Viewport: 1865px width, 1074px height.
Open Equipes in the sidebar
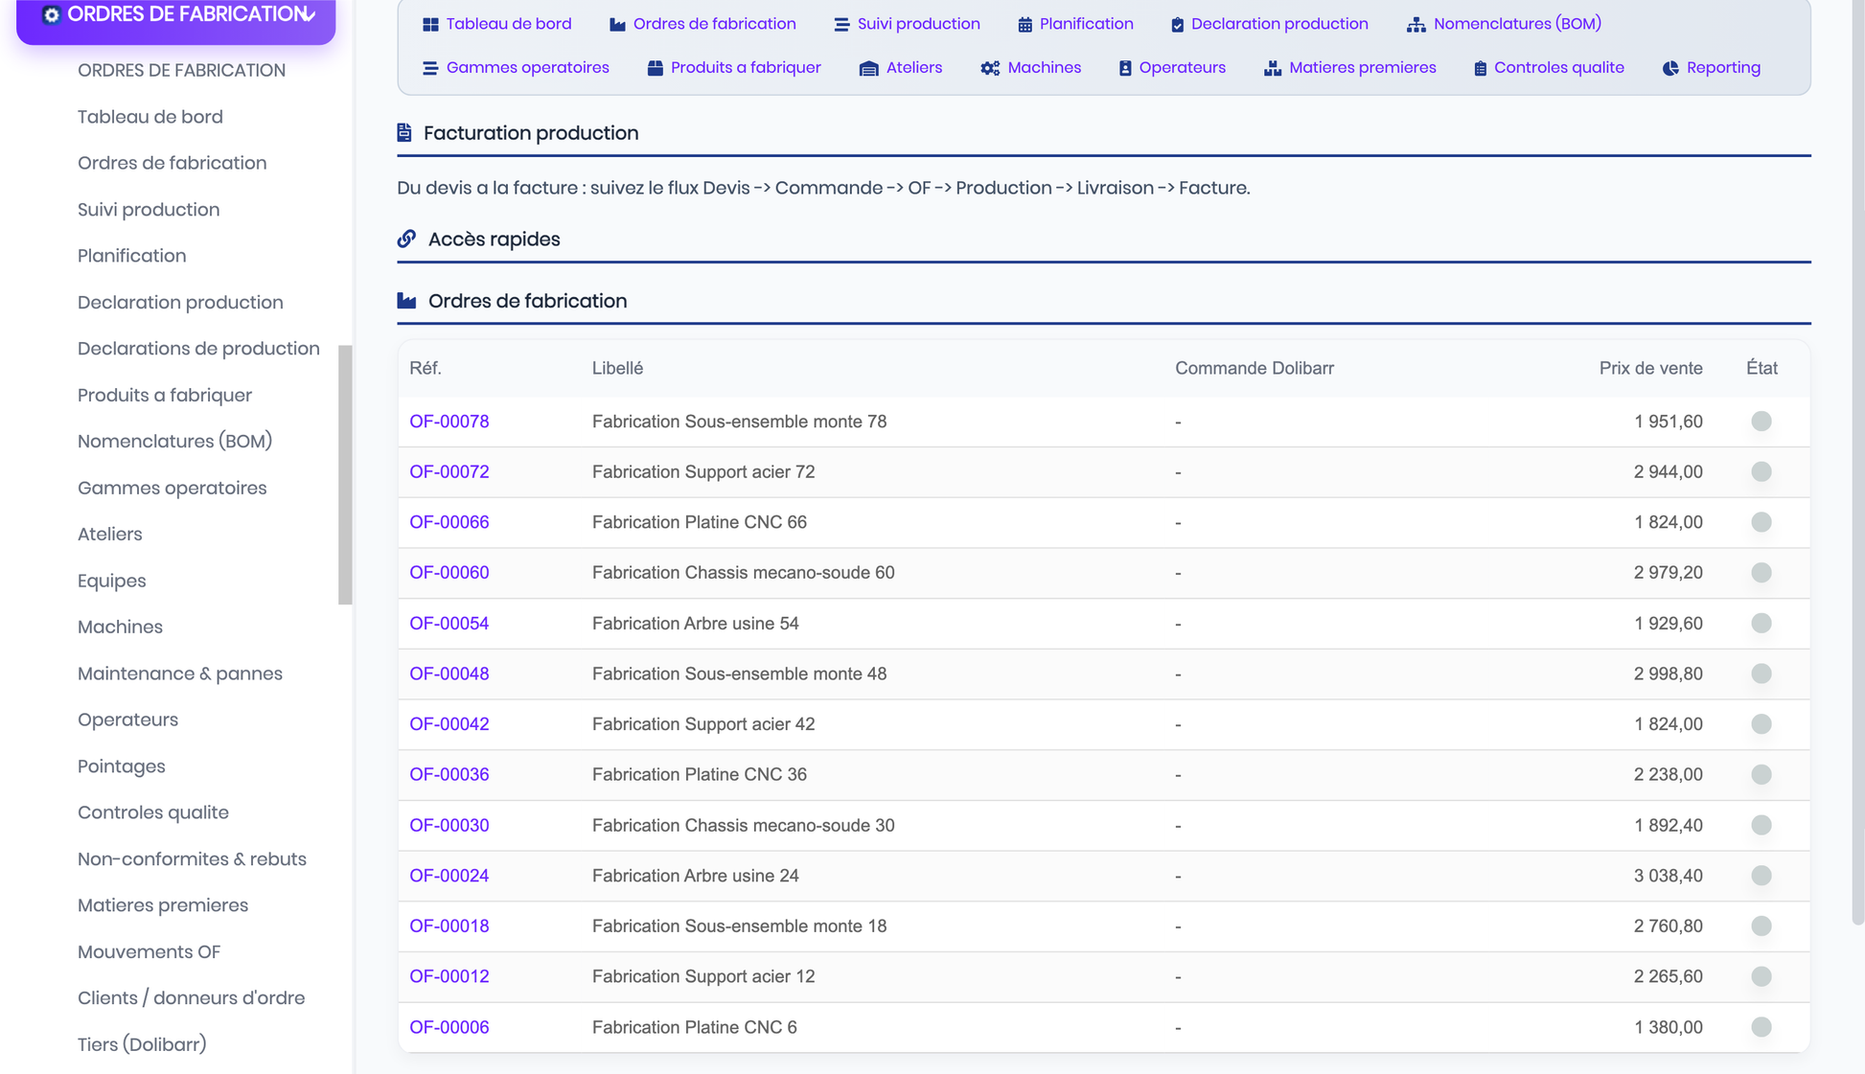(x=111, y=582)
